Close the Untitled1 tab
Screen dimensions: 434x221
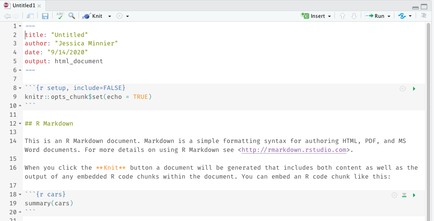[x=40, y=6]
